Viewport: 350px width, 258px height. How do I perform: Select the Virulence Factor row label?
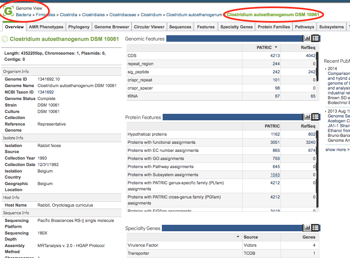[x=143, y=245]
